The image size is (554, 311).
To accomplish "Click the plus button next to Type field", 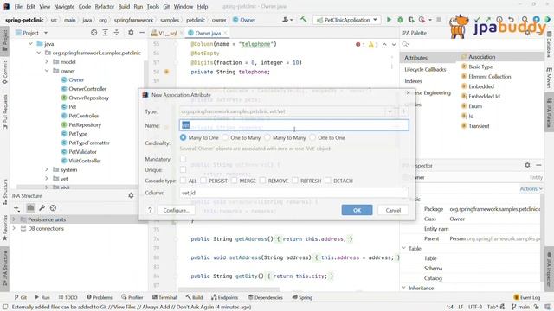I will tap(403, 111).
